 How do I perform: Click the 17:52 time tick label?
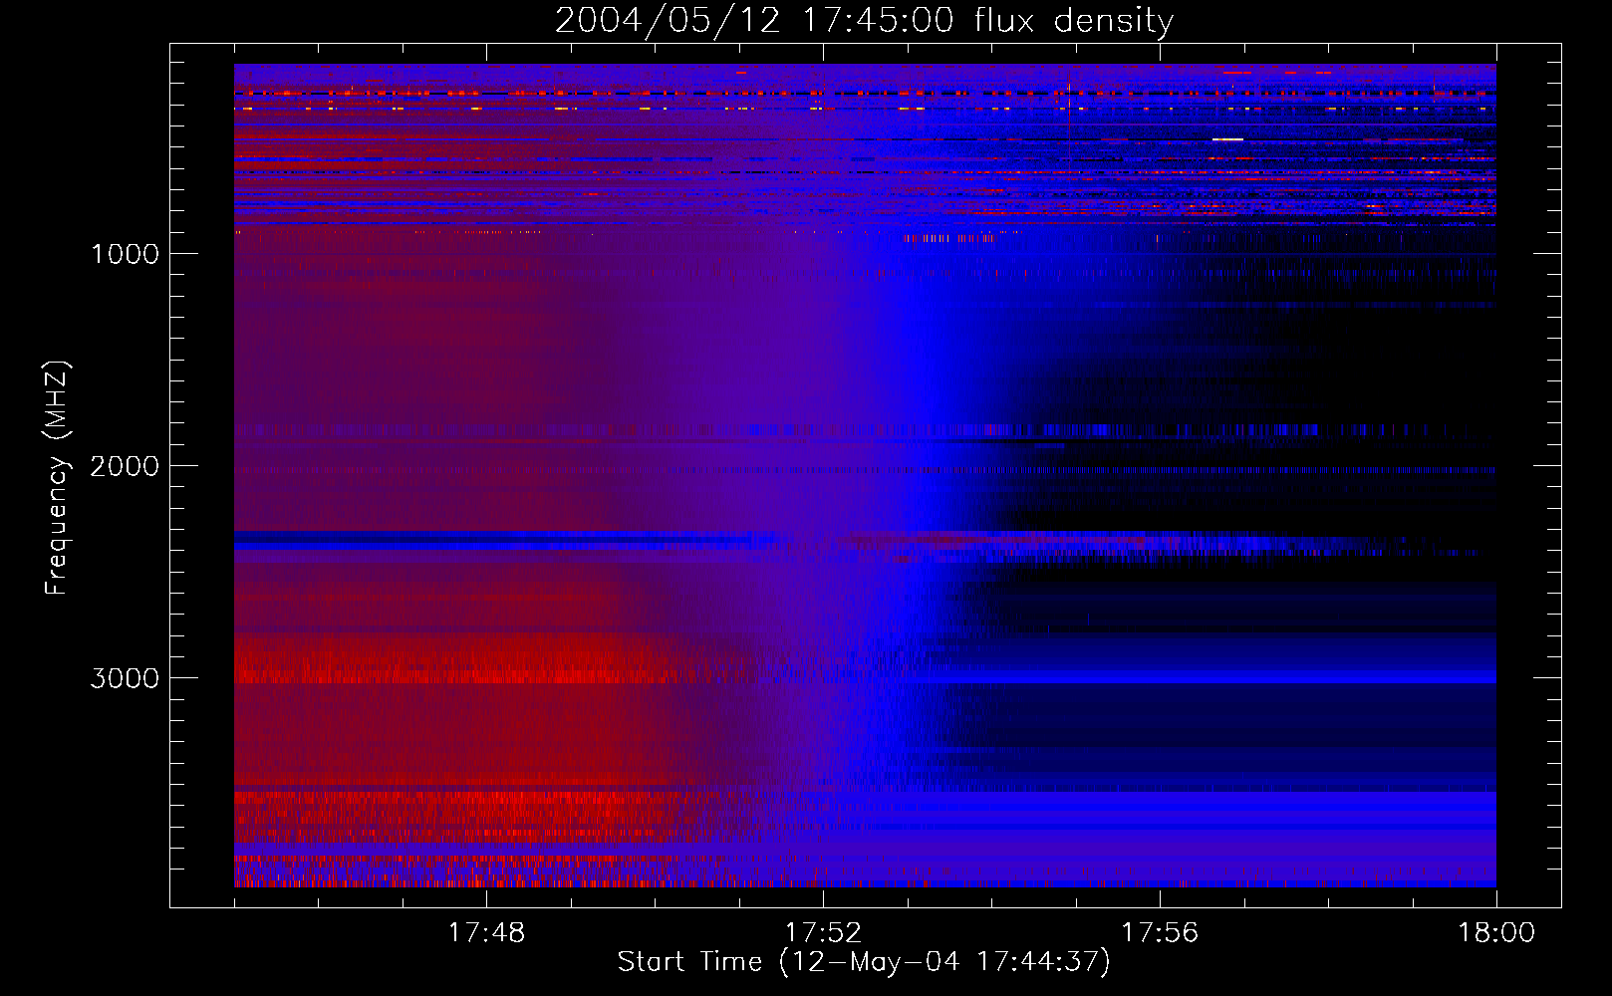(823, 933)
